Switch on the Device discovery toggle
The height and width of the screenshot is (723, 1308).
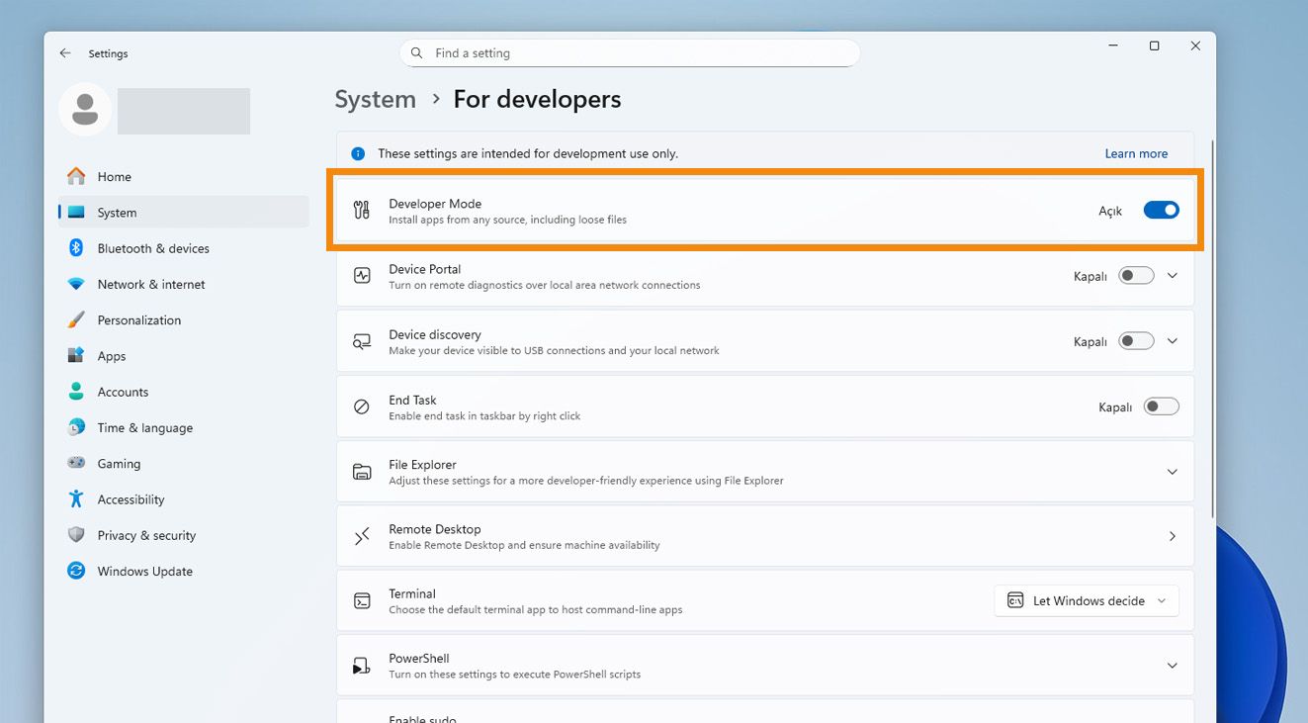1135,341
